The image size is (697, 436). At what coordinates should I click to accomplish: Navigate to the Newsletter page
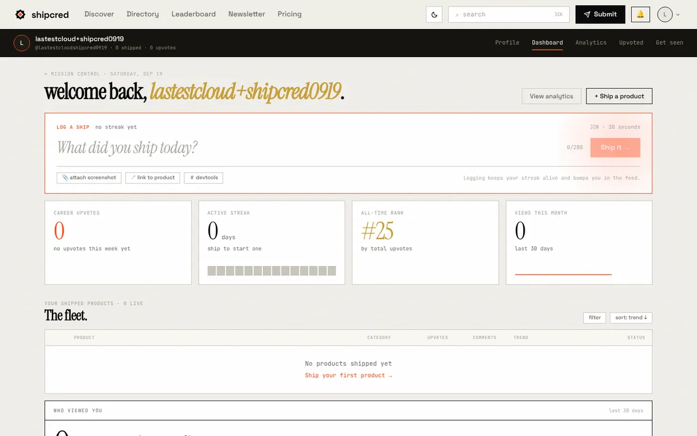(x=247, y=14)
